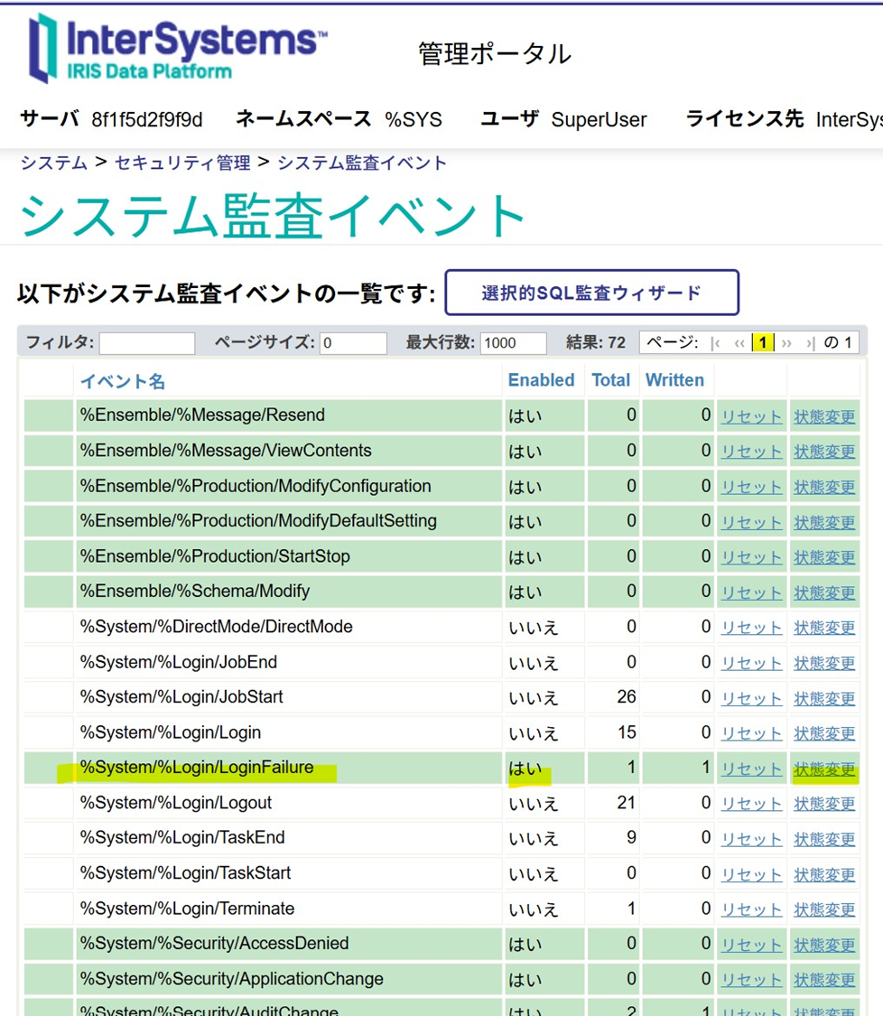This screenshot has height=1016, width=883.
Task: Navigate to システム breadcrumb
Action: [54, 163]
